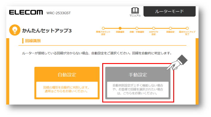Image resolution: width=211 pixels, height=117 pixels.
Task: Click the ルーターモード button
Action: (x=169, y=12)
